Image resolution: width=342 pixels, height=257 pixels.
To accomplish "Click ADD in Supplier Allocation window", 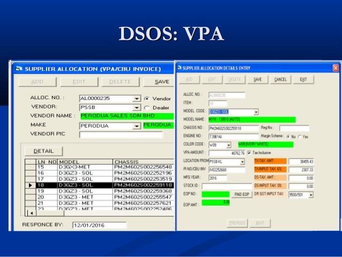I will click(x=38, y=82).
